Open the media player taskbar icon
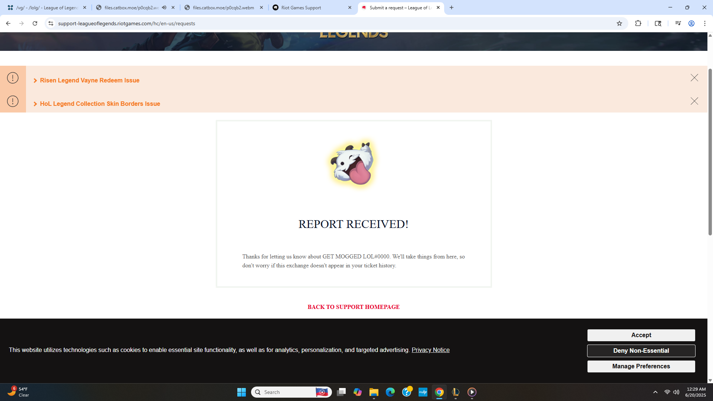Screen dimensions: 713x401 [472, 392]
